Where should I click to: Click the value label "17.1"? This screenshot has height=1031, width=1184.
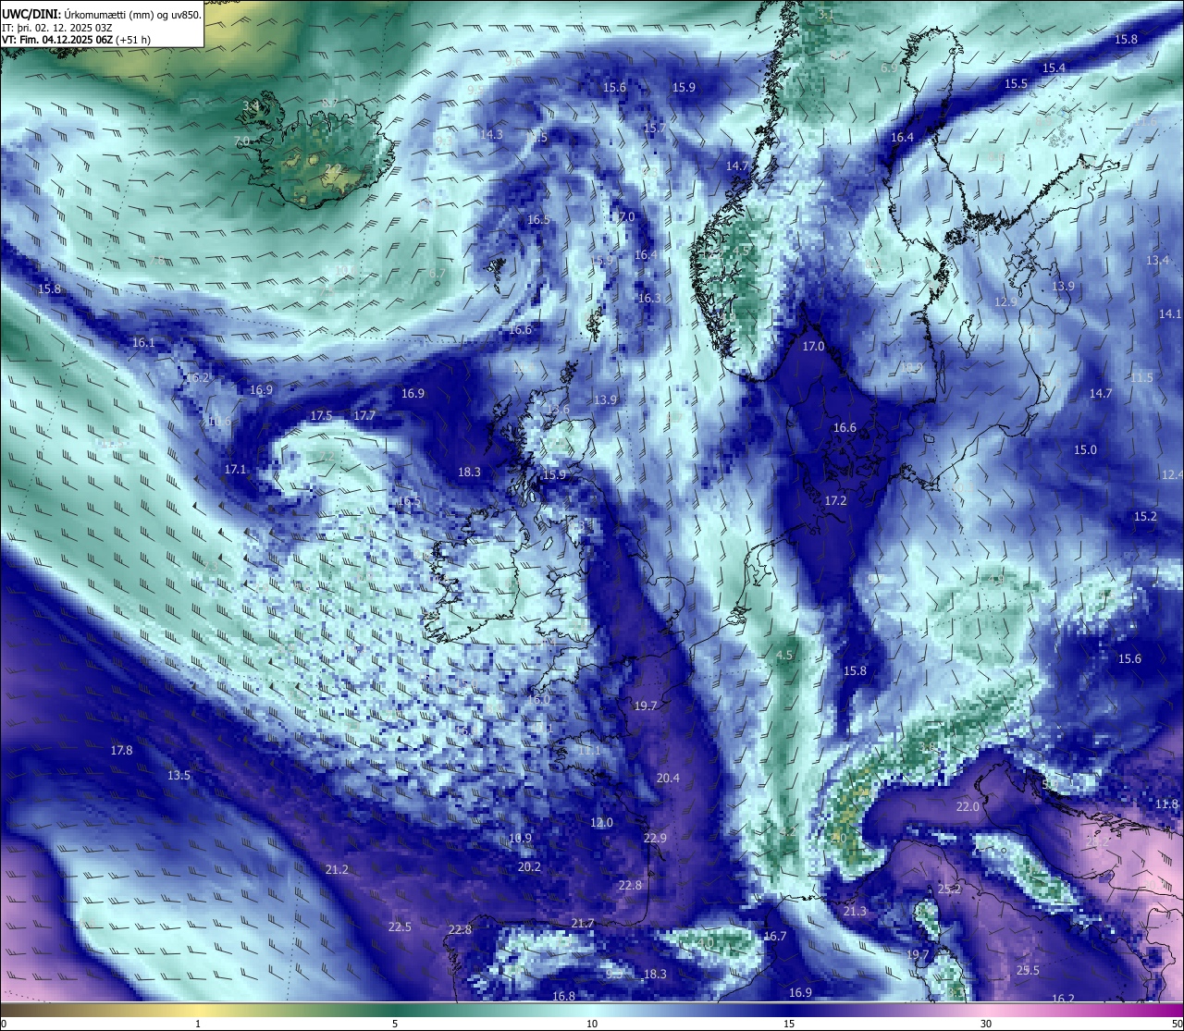tap(235, 470)
